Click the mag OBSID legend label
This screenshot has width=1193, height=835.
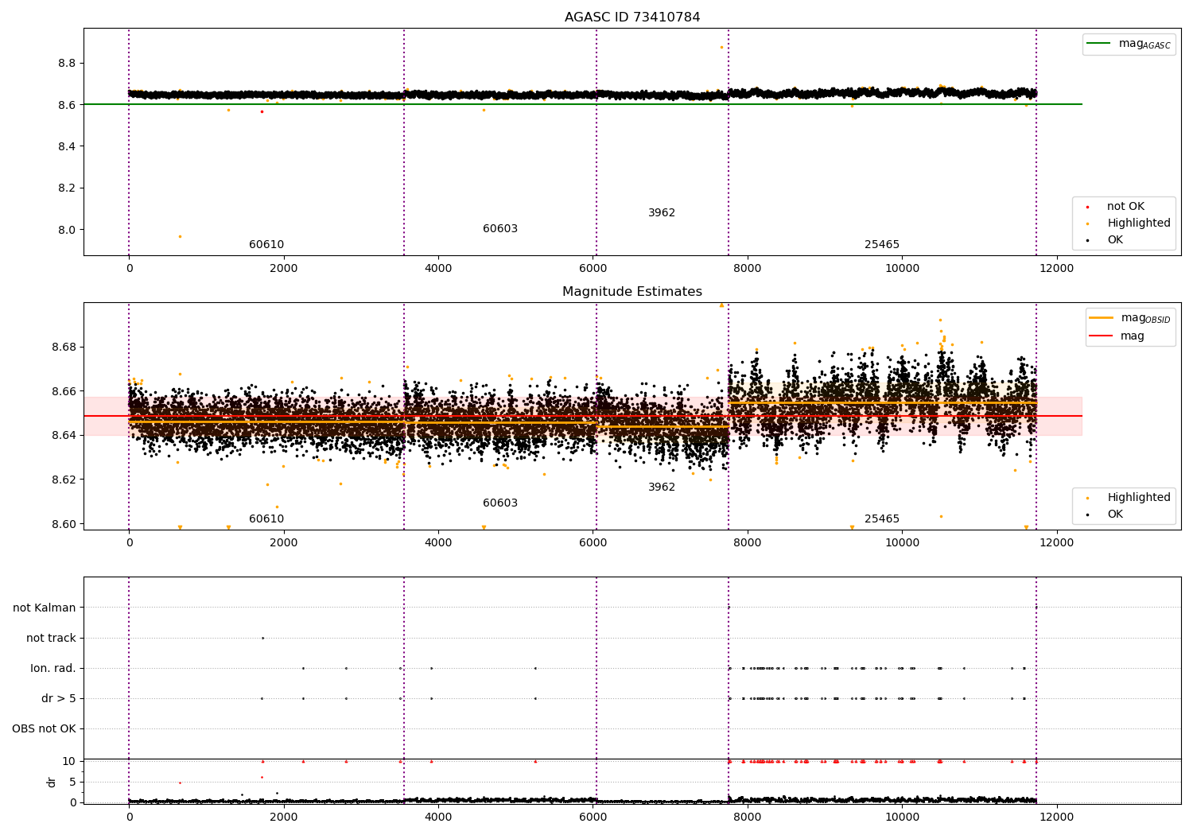[1146, 318]
